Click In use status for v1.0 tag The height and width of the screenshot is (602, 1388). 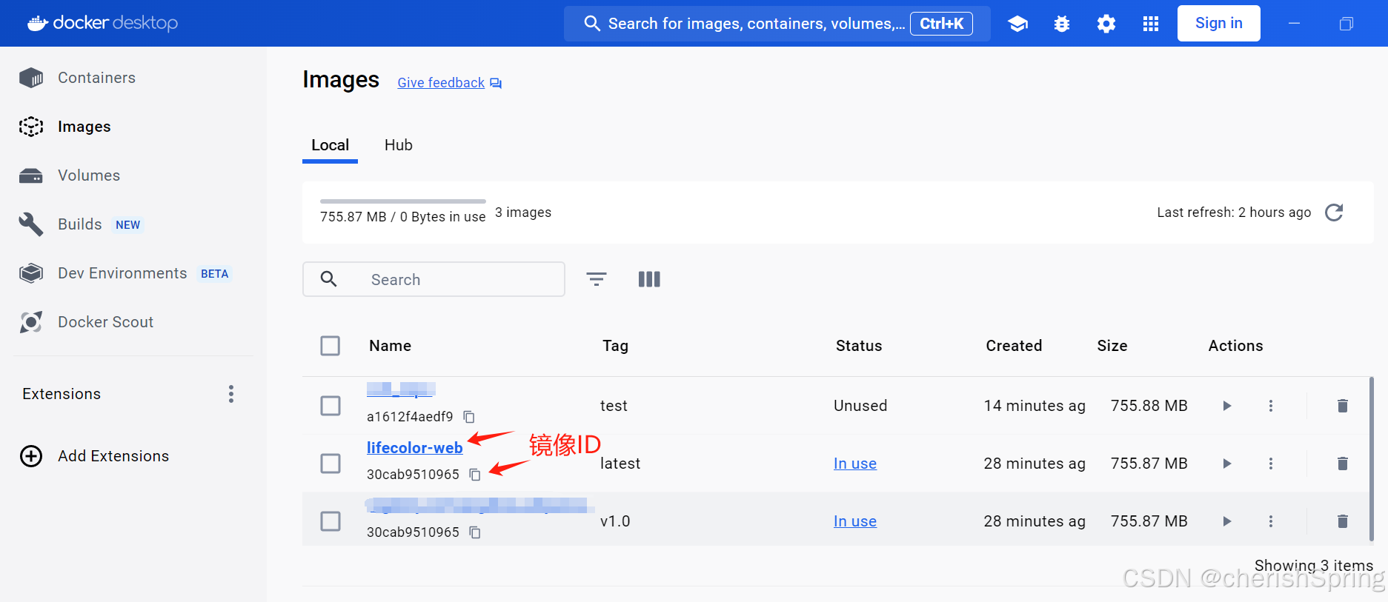pos(855,521)
